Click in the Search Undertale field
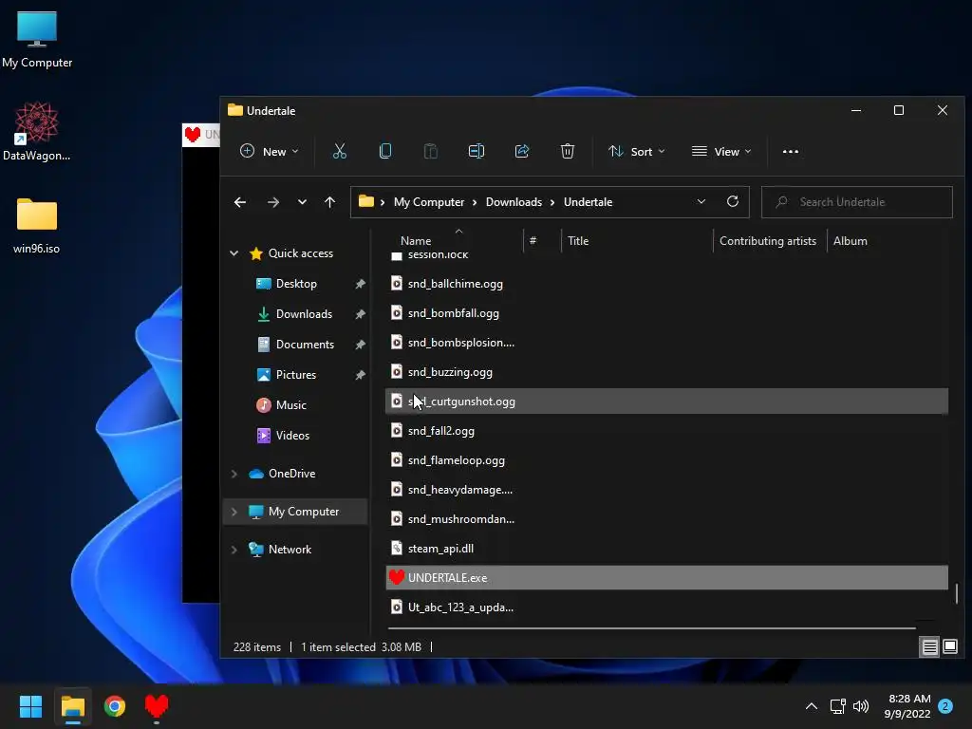 [x=857, y=202]
